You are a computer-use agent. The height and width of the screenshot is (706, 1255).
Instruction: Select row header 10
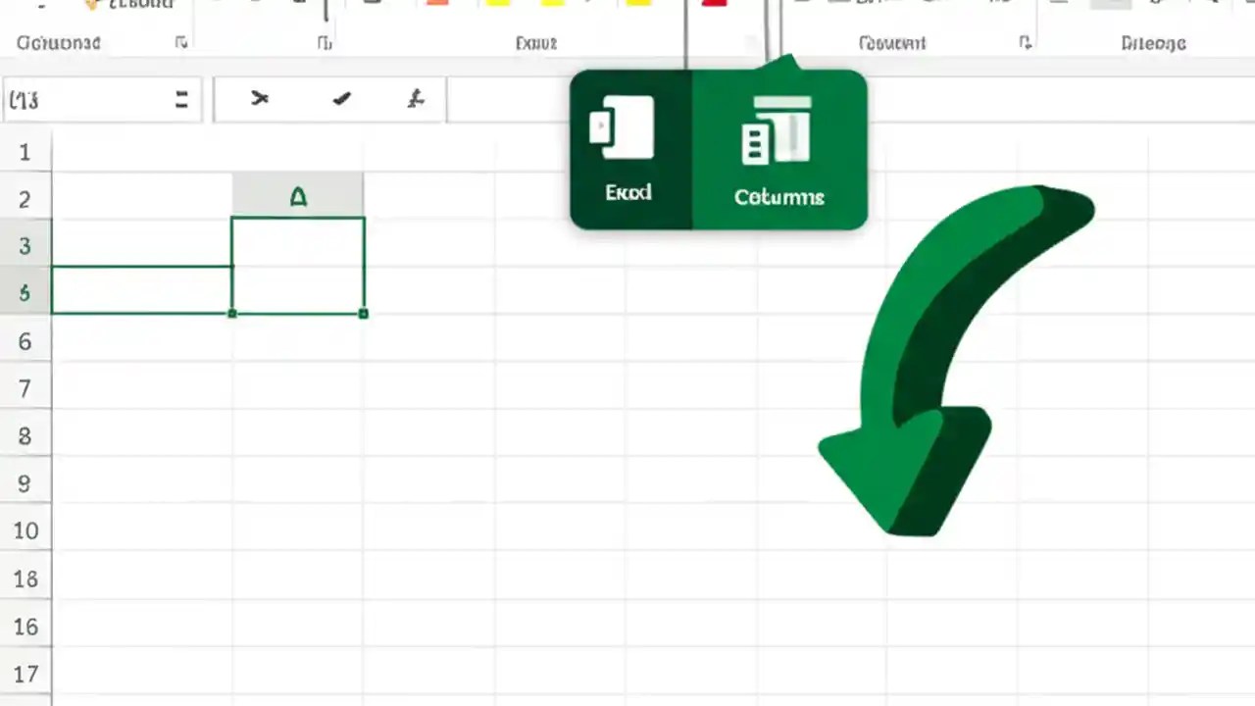(25, 530)
